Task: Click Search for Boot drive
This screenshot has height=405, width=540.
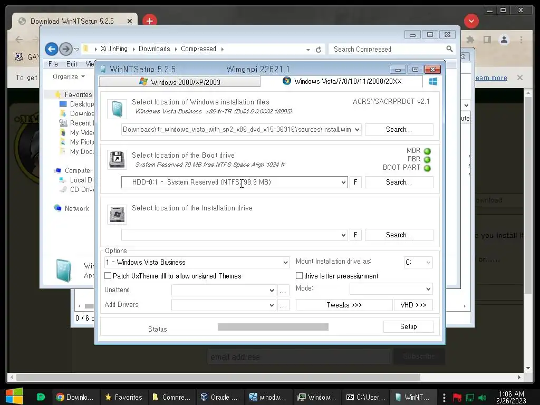Action: pyautogui.click(x=399, y=182)
